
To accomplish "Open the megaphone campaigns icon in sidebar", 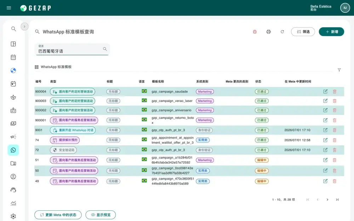I will click(13, 137).
